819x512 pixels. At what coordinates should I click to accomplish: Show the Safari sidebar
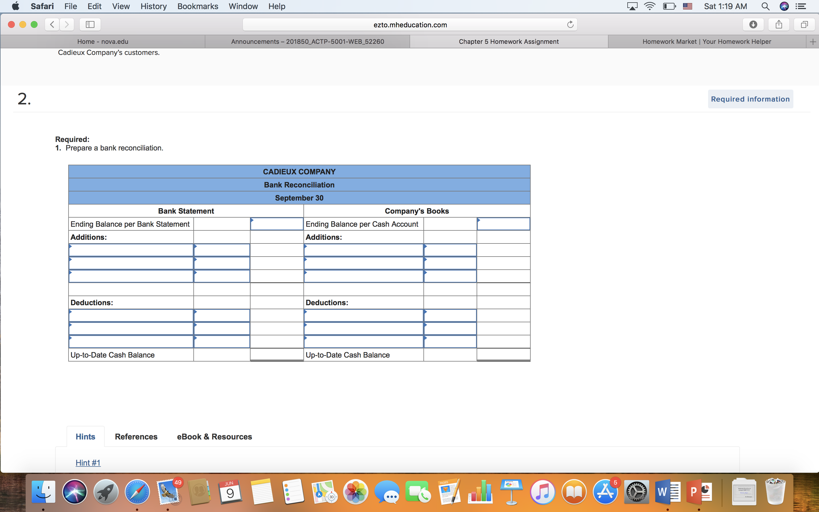[x=90, y=24]
